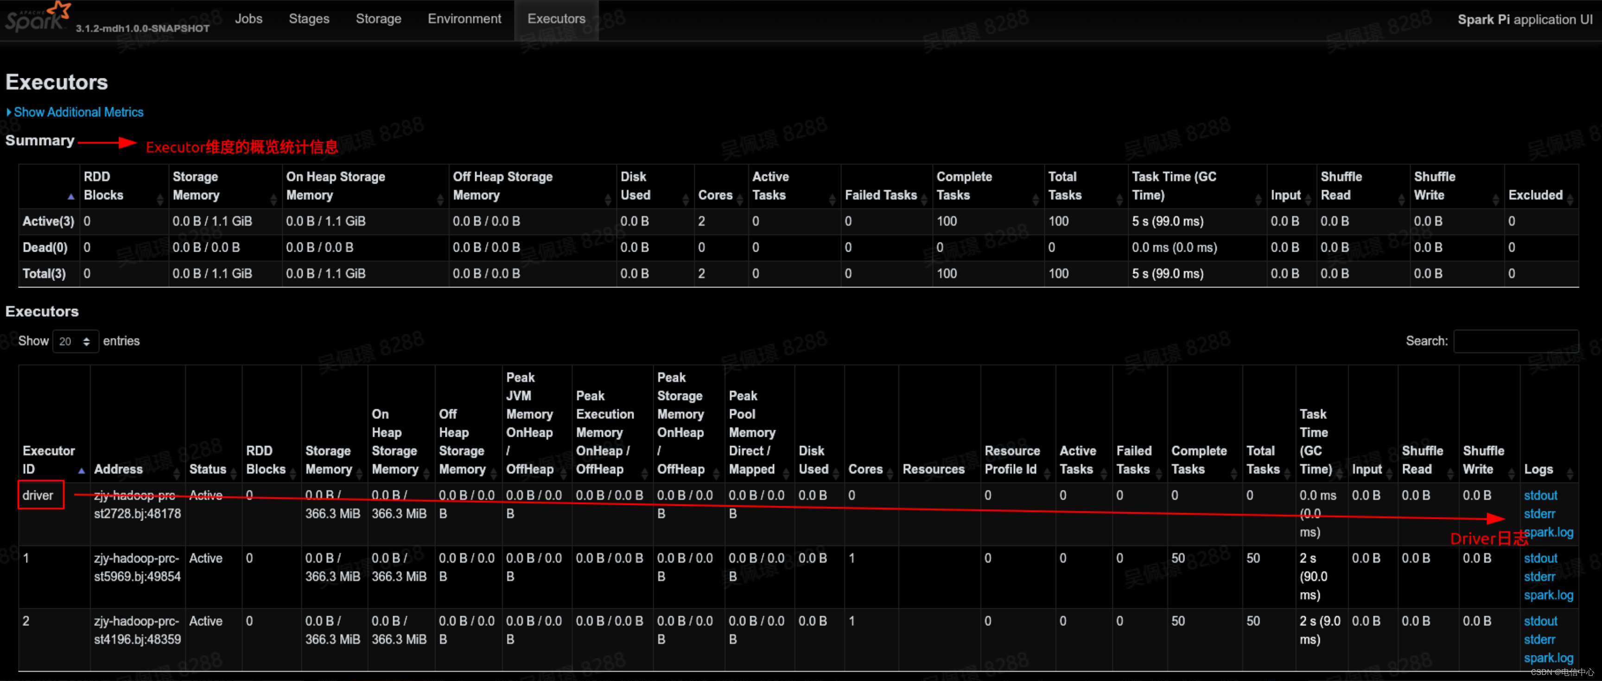Open the driver stdout log
Viewport: 1602px width, 681px height.
(x=1540, y=495)
